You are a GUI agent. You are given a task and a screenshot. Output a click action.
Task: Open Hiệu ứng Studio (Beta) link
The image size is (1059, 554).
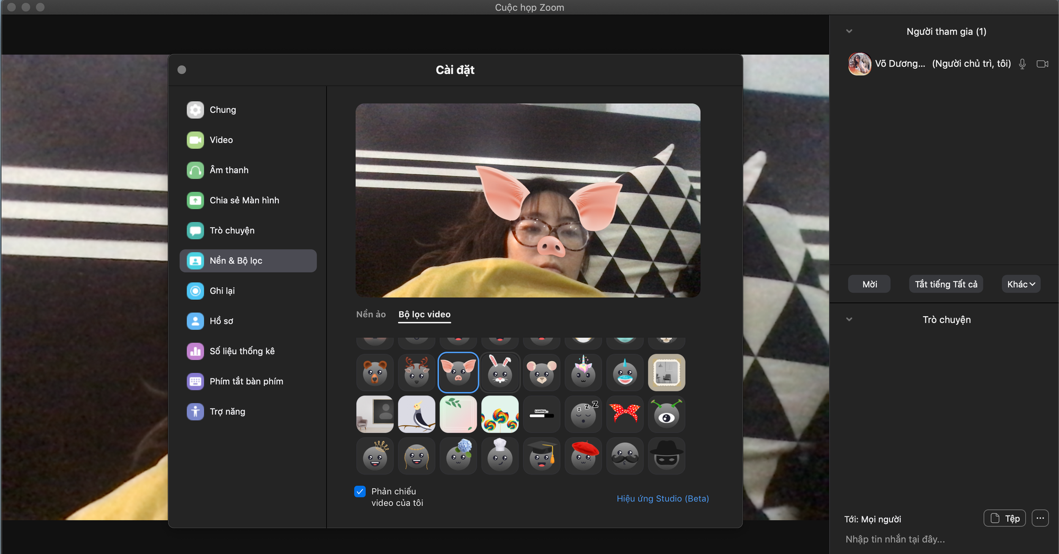tap(662, 498)
